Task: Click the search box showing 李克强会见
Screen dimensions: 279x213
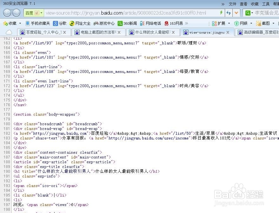Action: coord(266,13)
